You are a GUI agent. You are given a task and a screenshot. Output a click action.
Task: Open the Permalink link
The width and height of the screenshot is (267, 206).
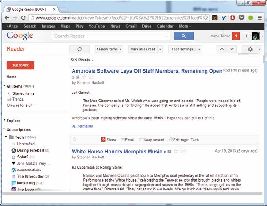(x=82, y=126)
